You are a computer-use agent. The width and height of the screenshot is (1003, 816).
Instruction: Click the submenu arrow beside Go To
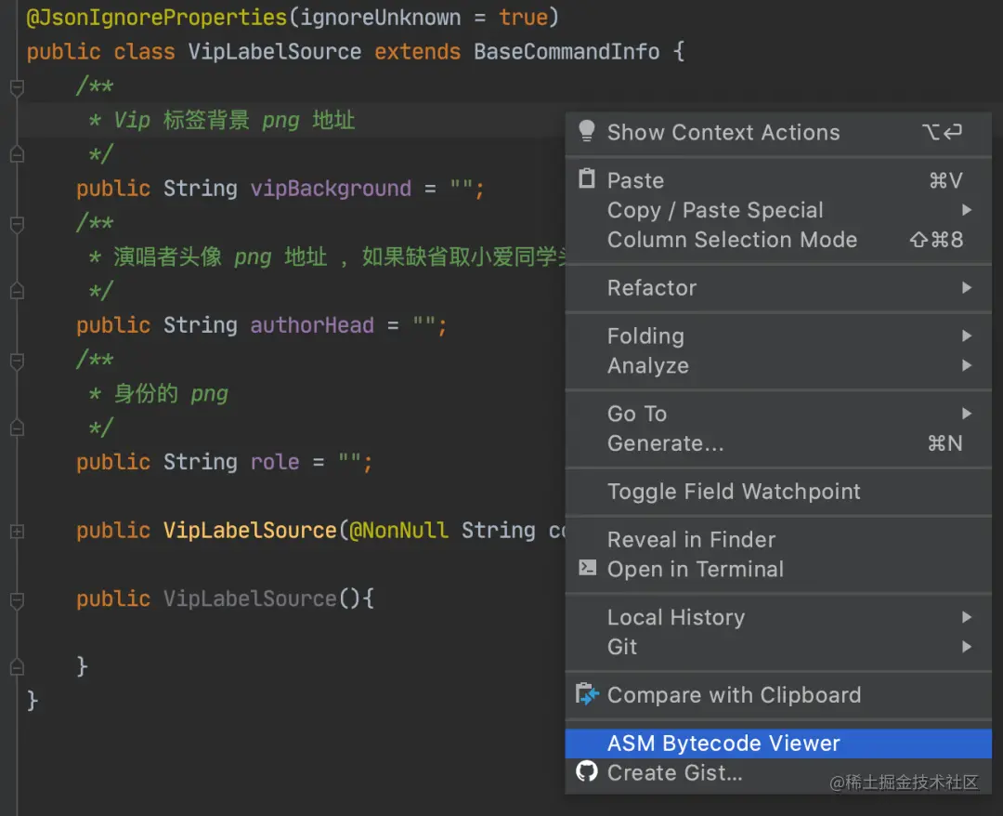(967, 414)
